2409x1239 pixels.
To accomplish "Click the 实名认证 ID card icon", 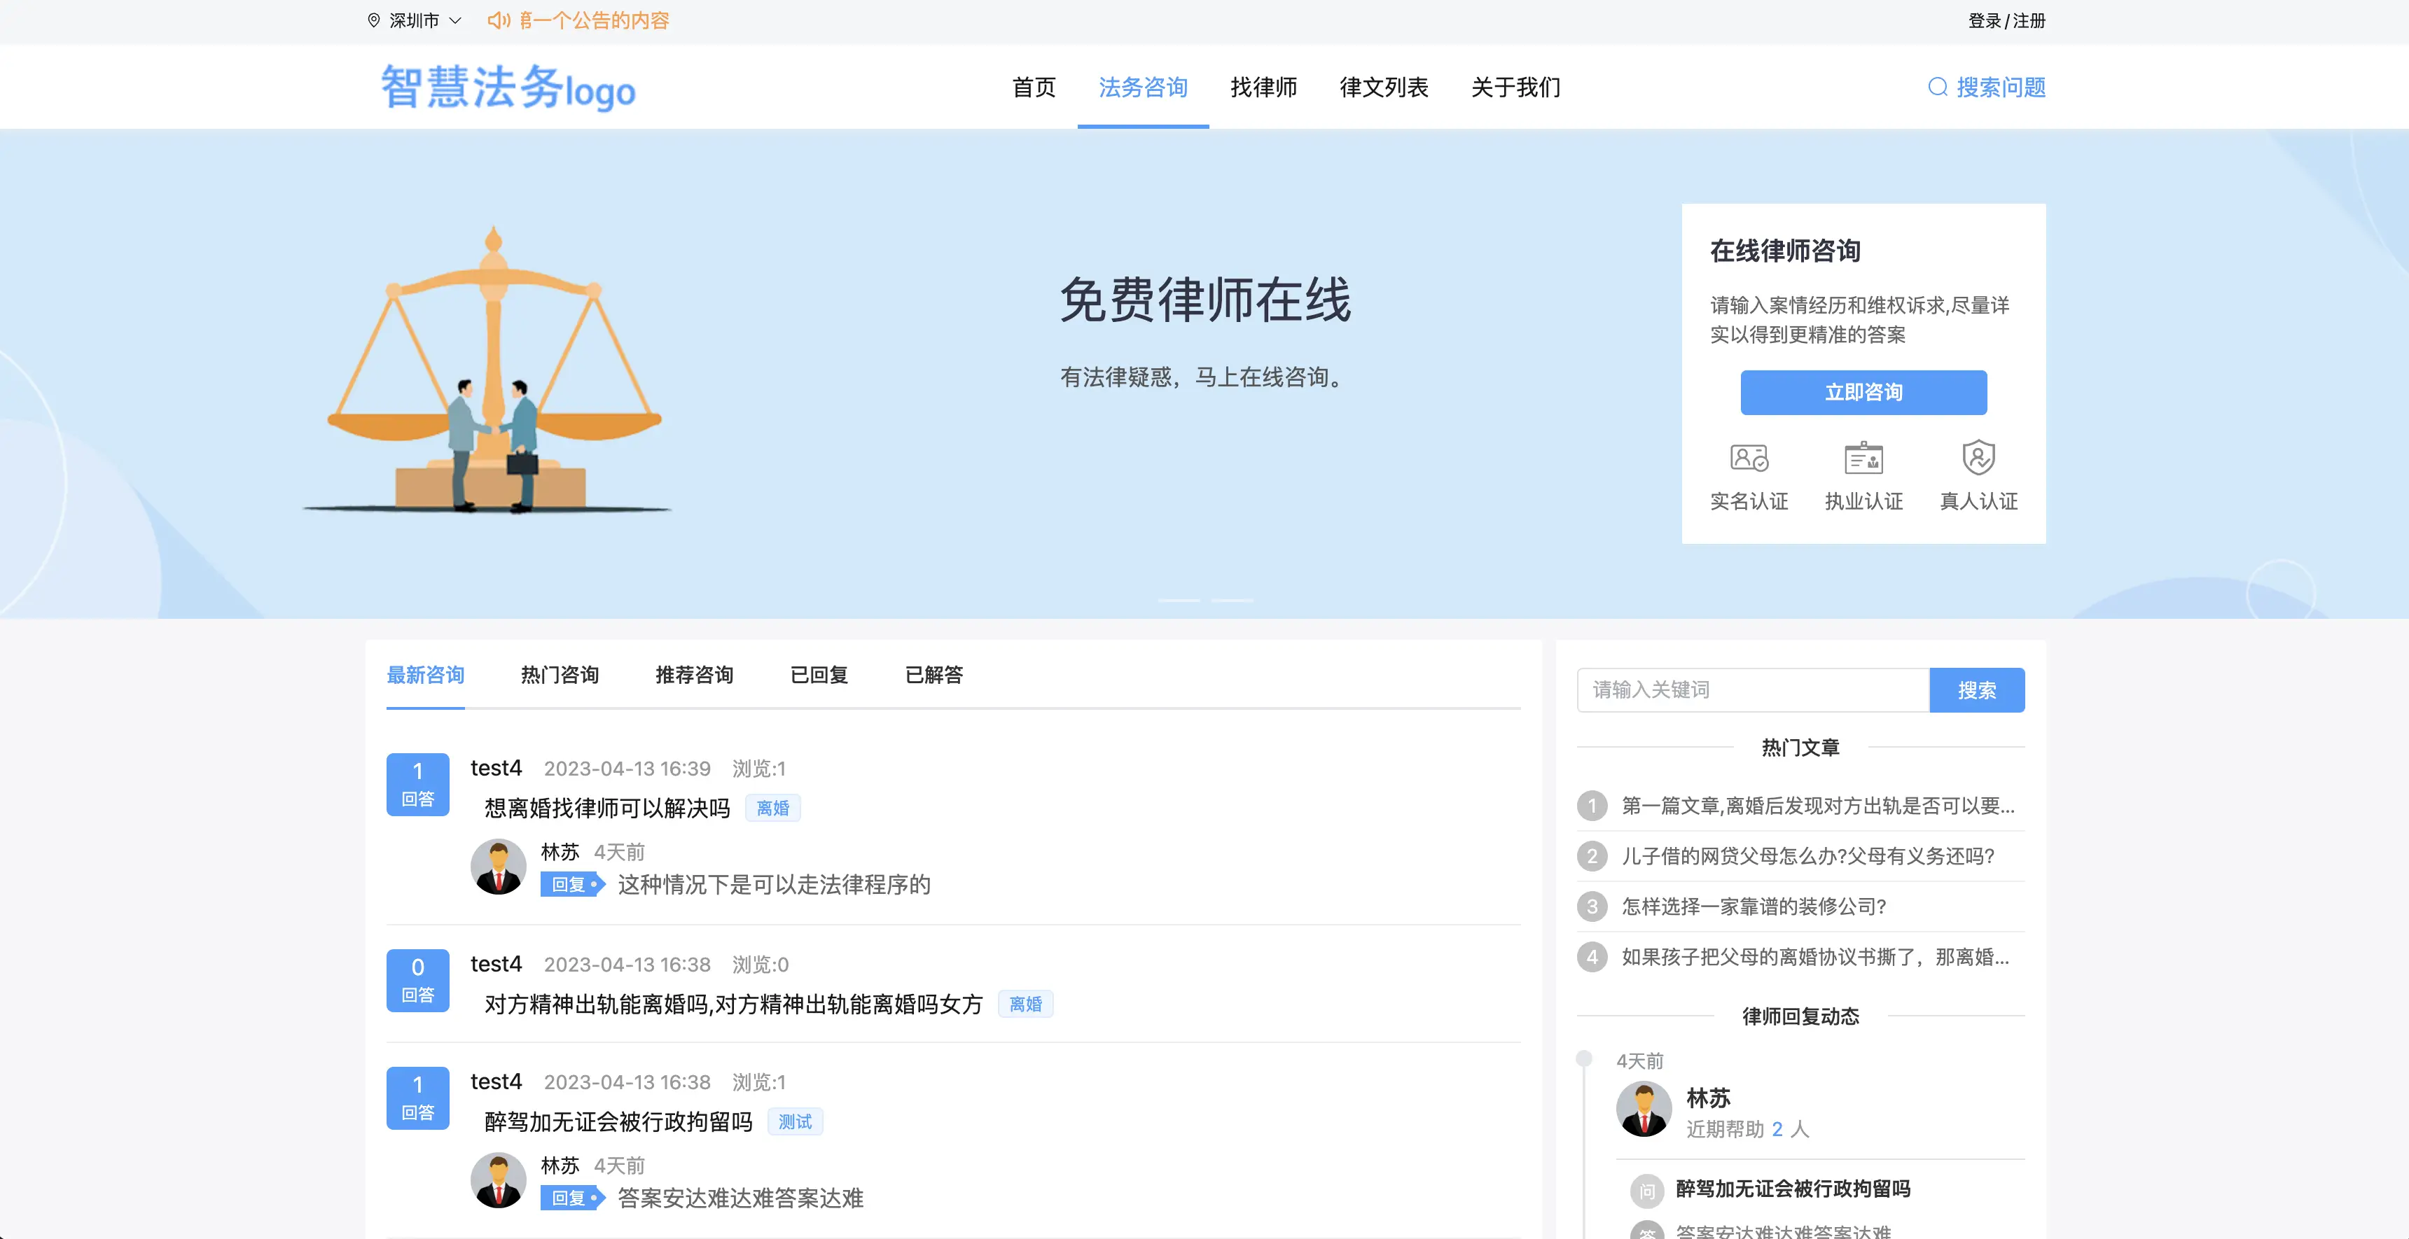I will 1749,457.
